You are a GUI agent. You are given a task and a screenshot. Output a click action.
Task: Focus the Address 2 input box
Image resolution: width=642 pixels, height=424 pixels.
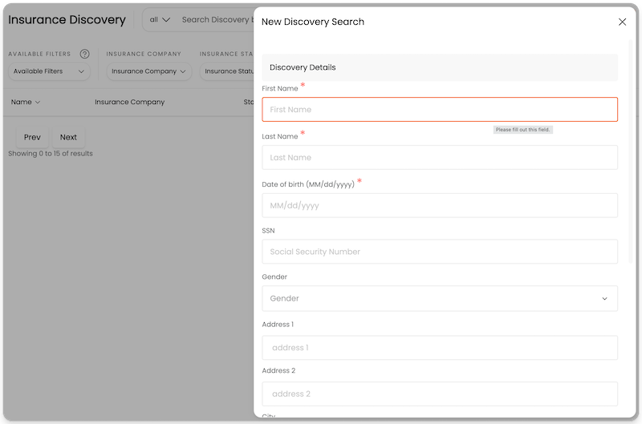[x=439, y=394]
